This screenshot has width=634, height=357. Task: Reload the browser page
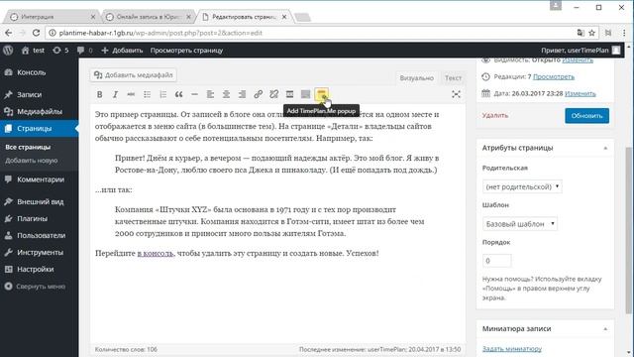click(36, 33)
